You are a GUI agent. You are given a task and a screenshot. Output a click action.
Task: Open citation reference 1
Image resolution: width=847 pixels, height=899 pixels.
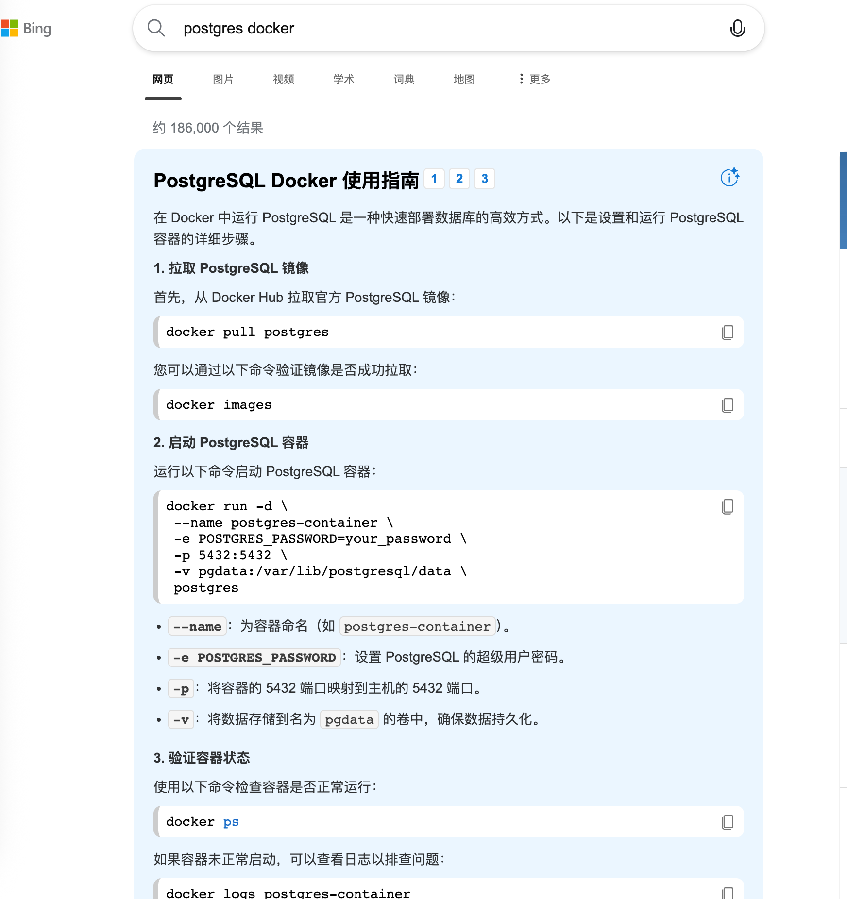434,179
